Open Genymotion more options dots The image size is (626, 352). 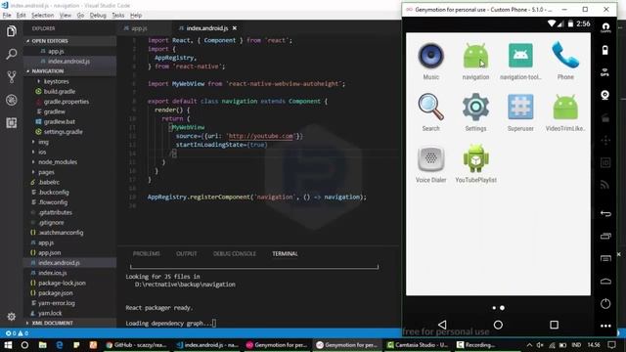click(605, 326)
